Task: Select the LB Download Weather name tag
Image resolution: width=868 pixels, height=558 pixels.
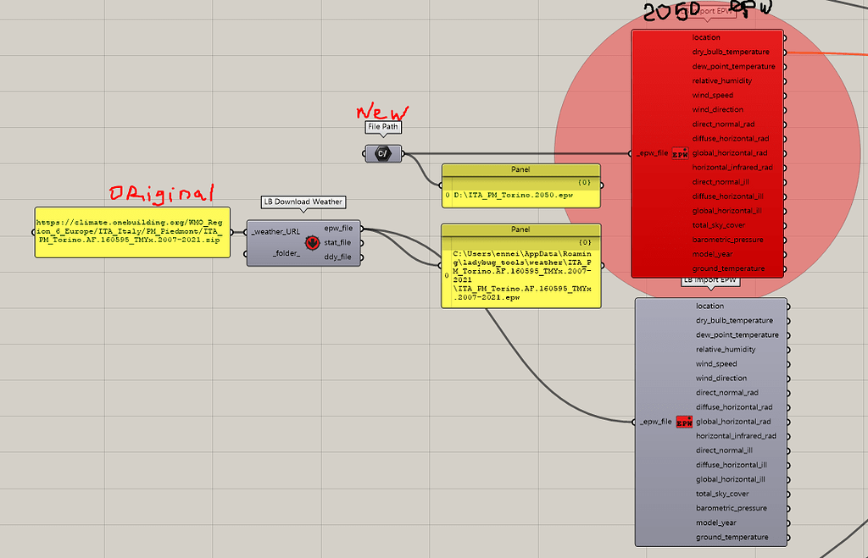Action: [302, 202]
